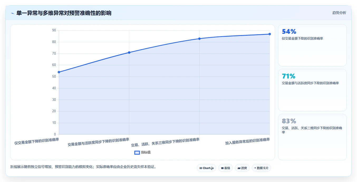Image resolution: width=357 pixels, height=182 pixels.
Task: Click the 趋势分析 label in header
Action: pos(339,13)
